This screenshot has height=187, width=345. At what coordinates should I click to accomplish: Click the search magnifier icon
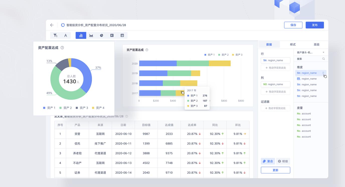point(323,59)
